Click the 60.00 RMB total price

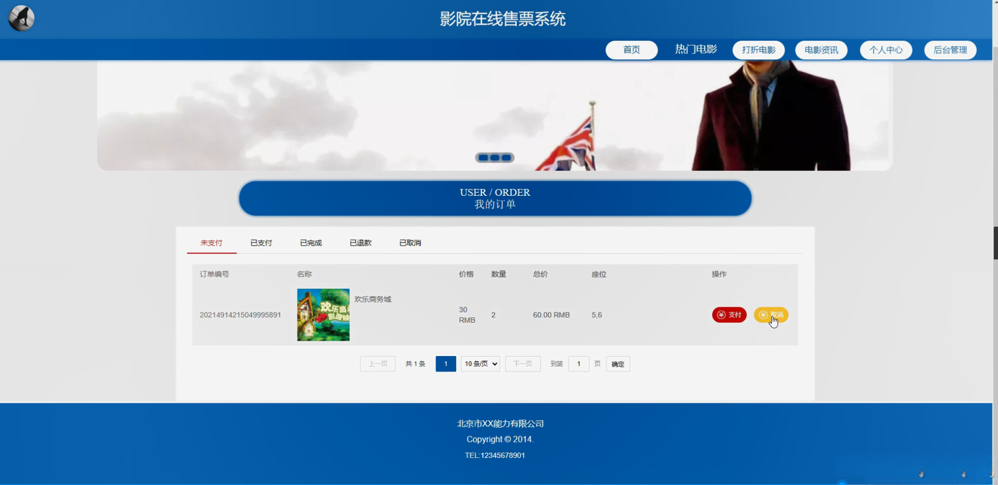point(551,315)
